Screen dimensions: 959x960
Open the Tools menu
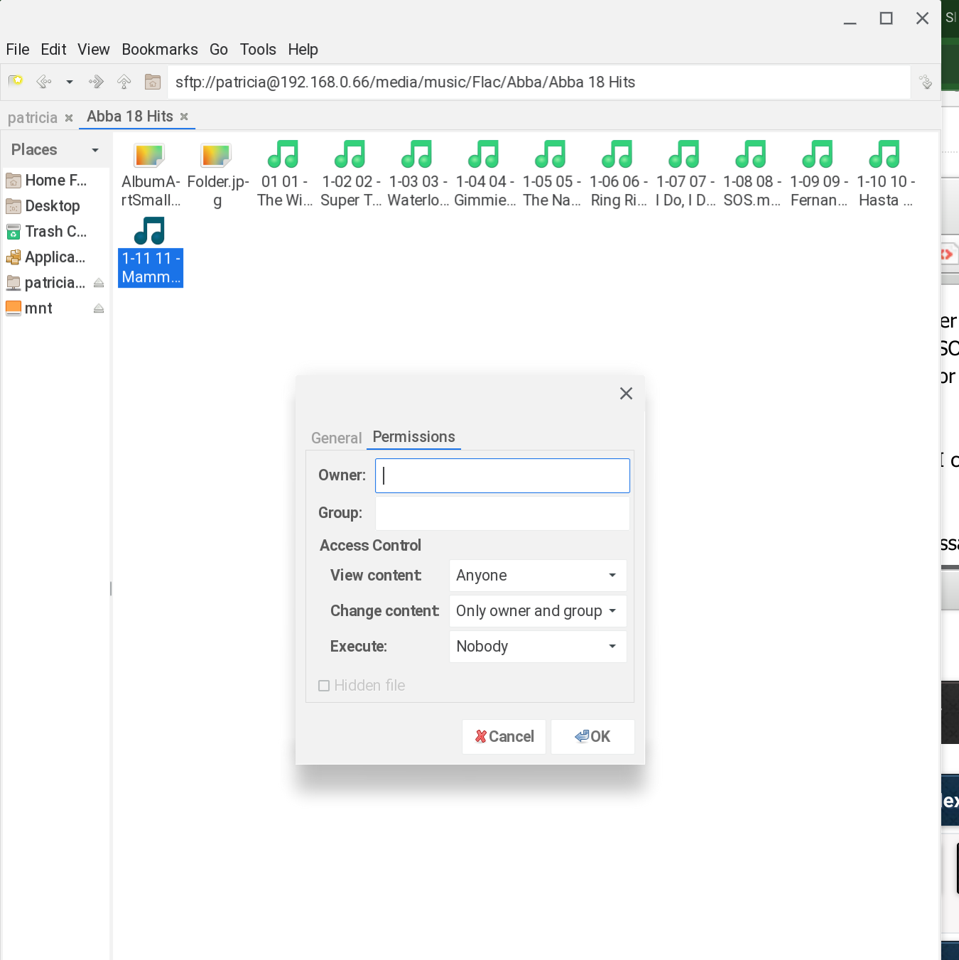point(258,50)
